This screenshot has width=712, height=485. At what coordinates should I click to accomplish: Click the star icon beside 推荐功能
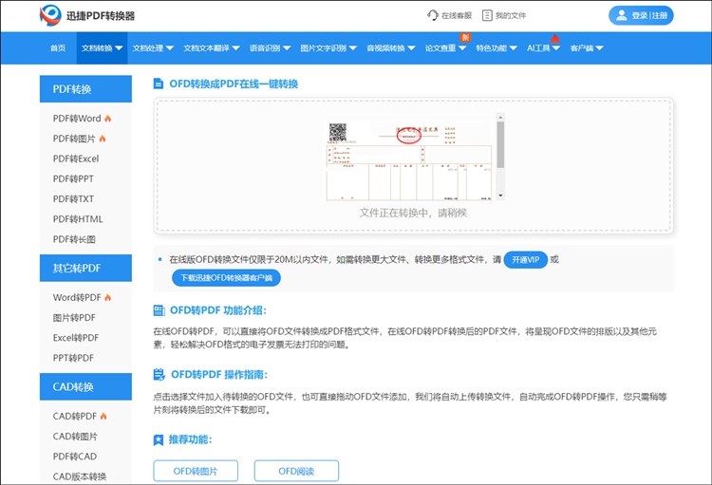pos(159,440)
